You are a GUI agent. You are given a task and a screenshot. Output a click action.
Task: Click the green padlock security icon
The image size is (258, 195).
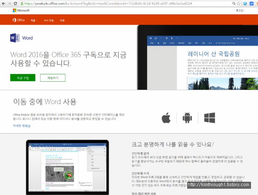point(22,3)
